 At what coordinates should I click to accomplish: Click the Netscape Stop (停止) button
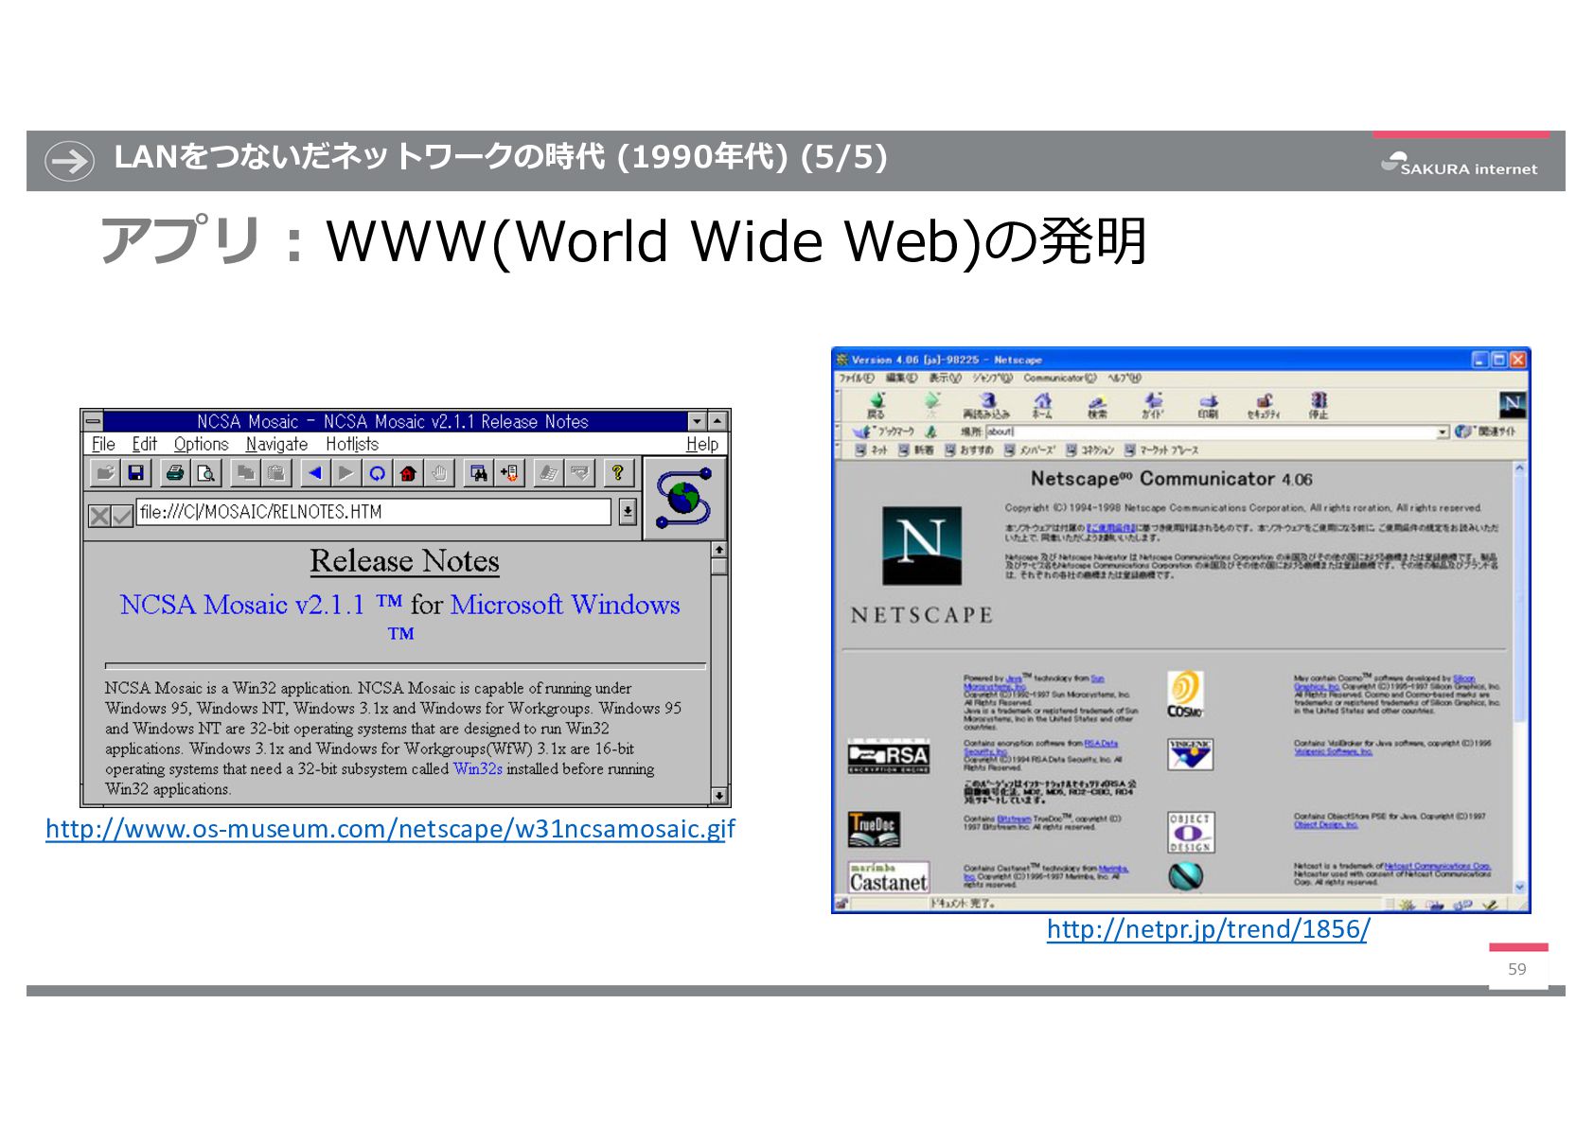tap(1318, 405)
